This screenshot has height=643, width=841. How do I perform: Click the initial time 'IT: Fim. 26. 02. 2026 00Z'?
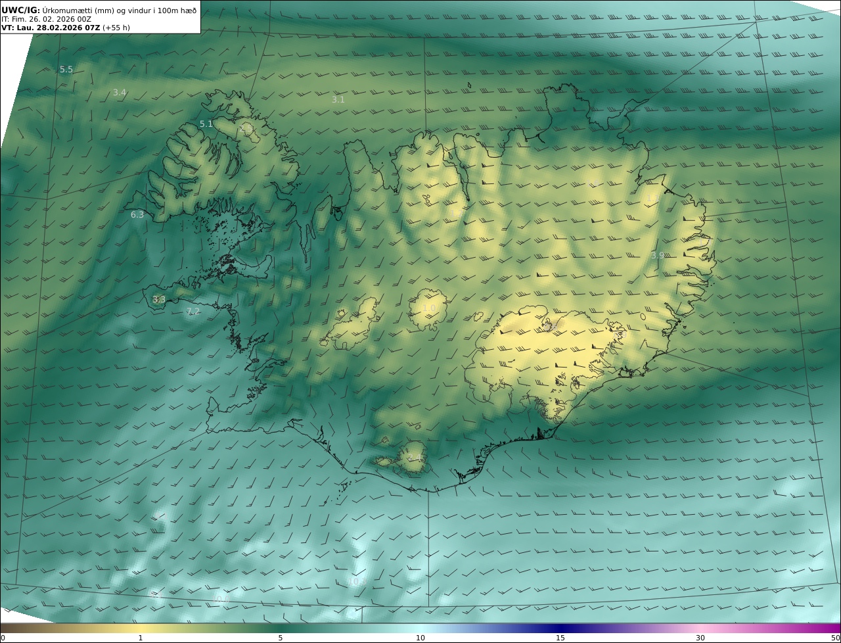coord(46,19)
